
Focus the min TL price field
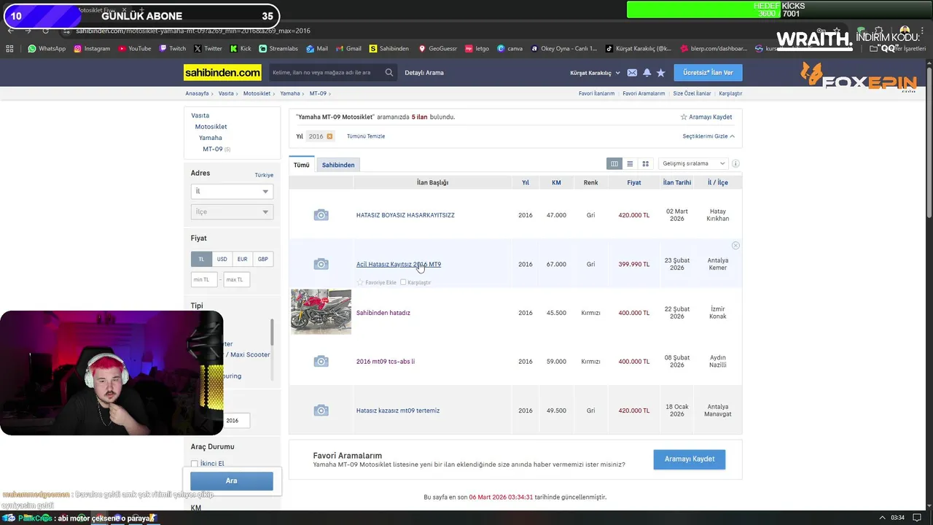pyautogui.click(x=204, y=279)
